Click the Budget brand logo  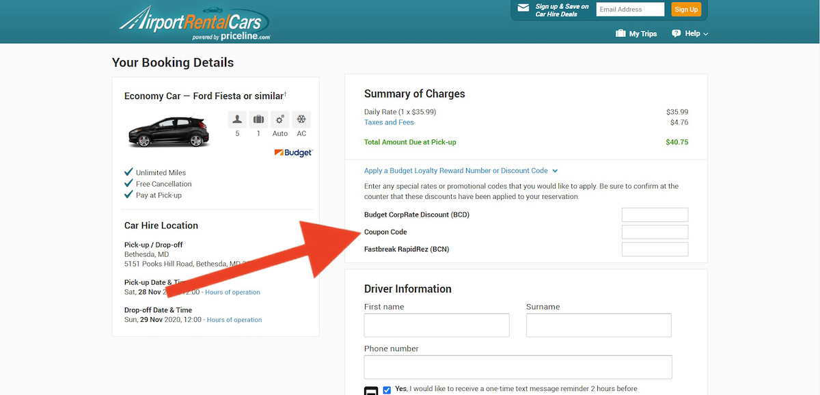293,152
